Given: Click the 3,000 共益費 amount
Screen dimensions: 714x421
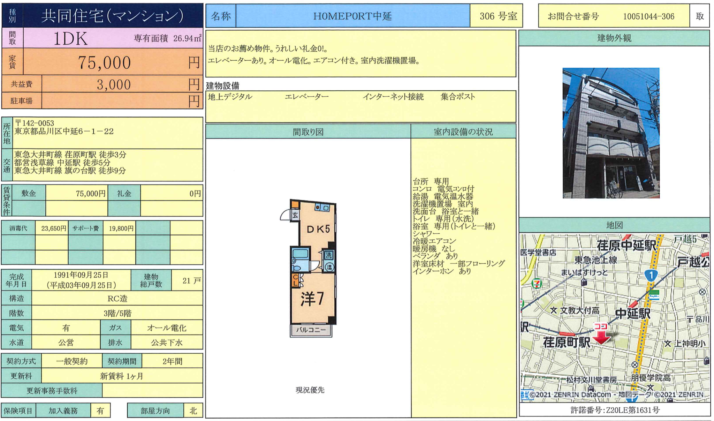Looking at the screenshot, I should click(x=114, y=84).
